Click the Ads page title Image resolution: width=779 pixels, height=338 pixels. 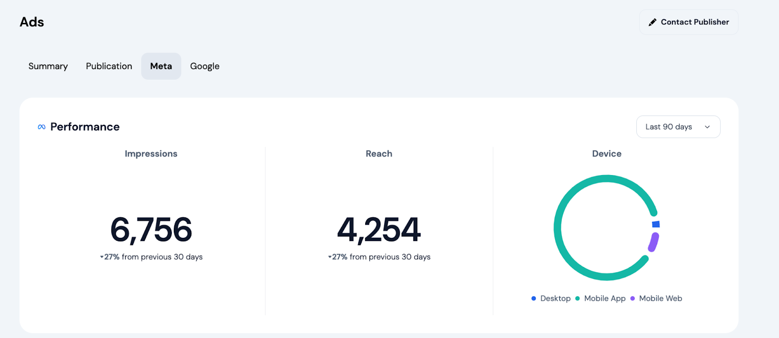tap(32, 22)
